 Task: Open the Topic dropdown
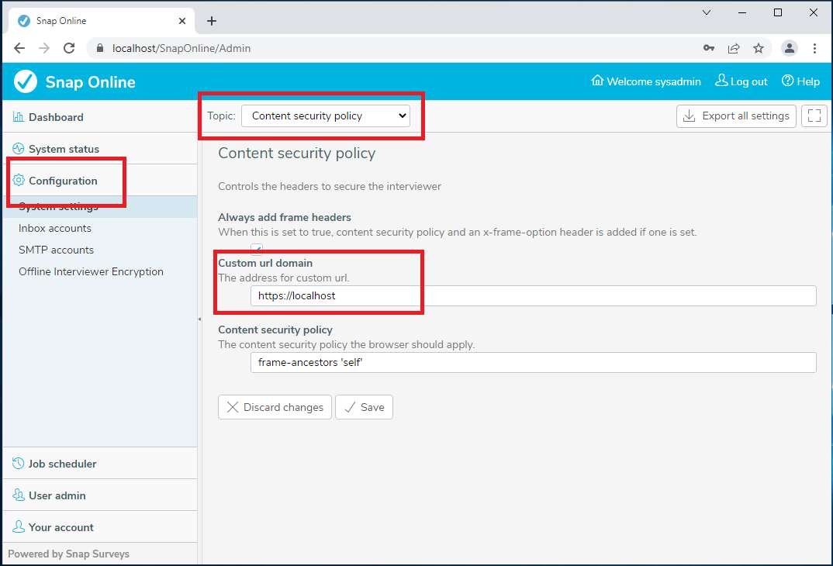325,116
